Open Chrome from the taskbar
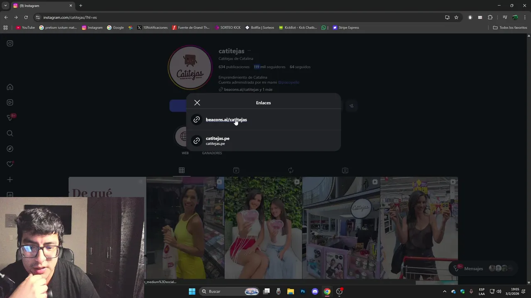This screenshot has width=531, height=298. 327,291
